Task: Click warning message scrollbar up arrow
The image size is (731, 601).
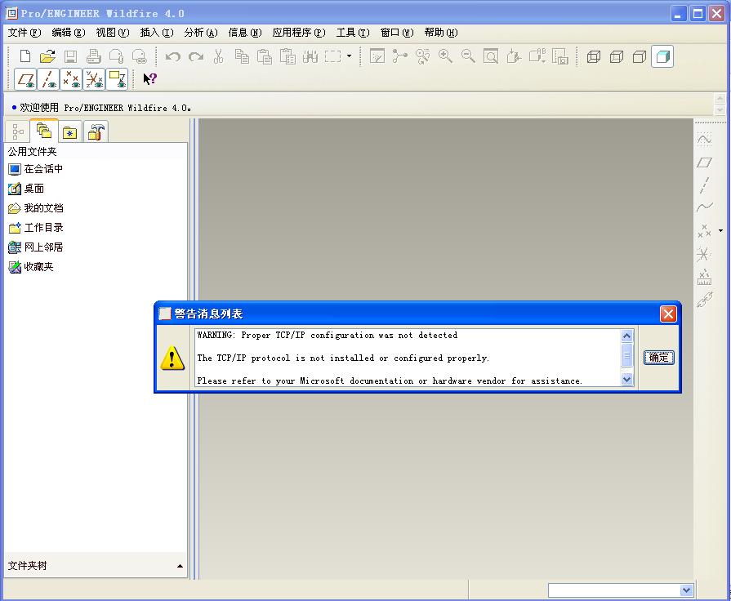Action: (627, 336)
